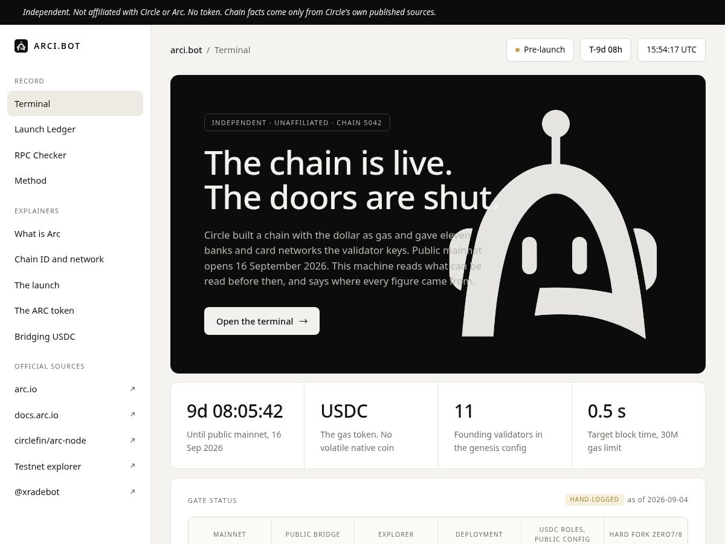Open external link arrow beside circlefin/arc-node
Image resolution: width=725 pixels, height=544 pixels.
[x=133, y=440]
